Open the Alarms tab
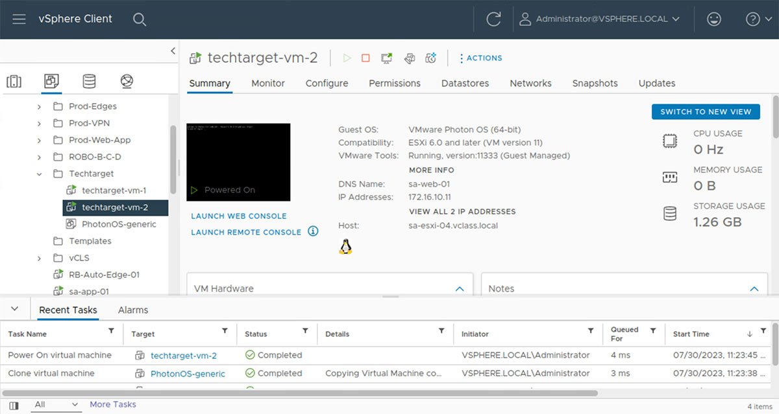779x414 pixels. point(133,310)
